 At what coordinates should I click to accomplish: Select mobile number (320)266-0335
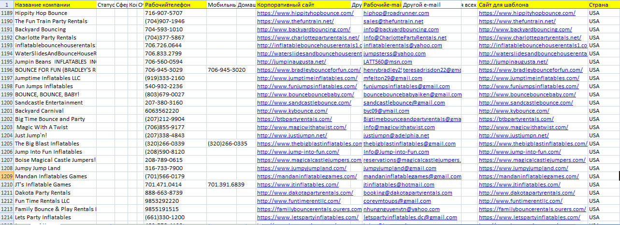click(x=227, y=144)
